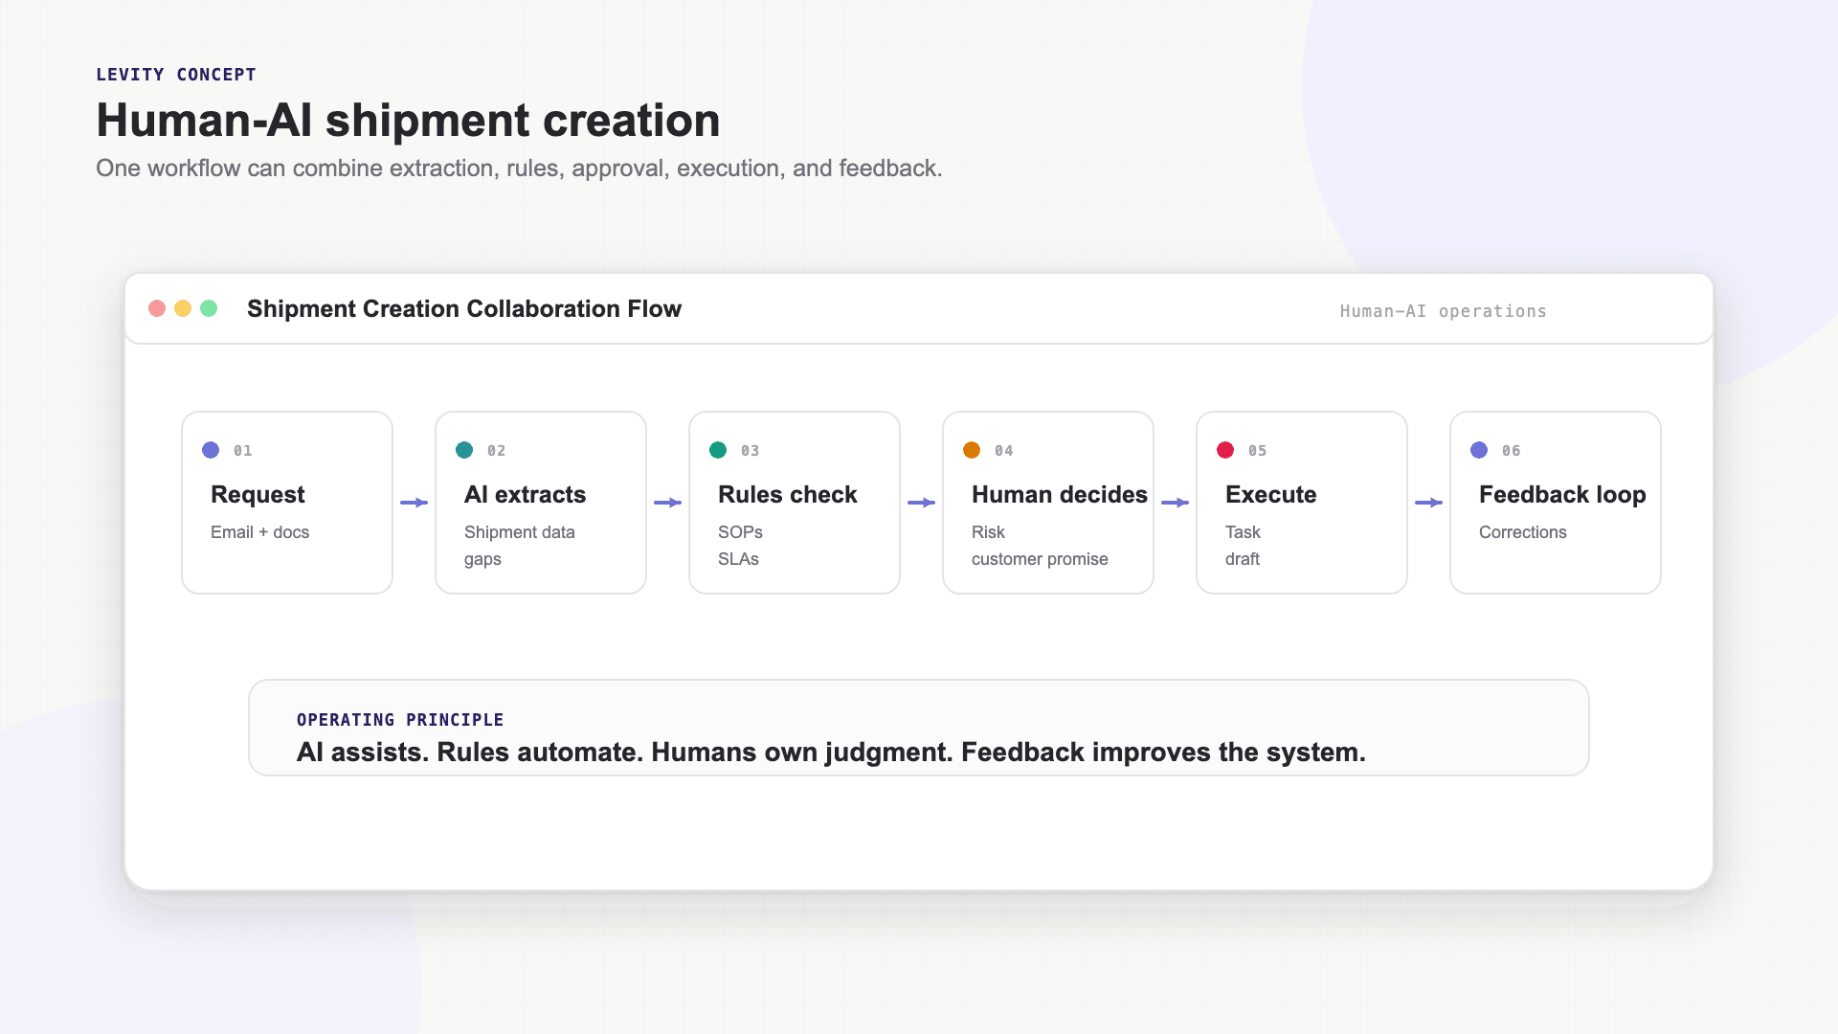Click the step number 01
Screen dimensions: 1838x1034
click(x=243, y=451)
